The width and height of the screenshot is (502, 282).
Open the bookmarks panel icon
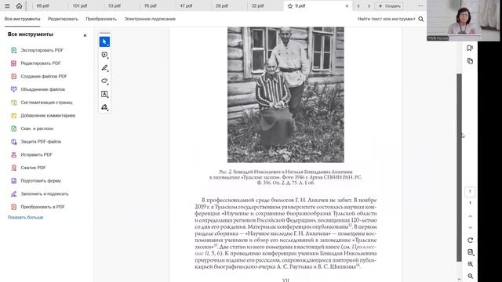pos(470,48)
